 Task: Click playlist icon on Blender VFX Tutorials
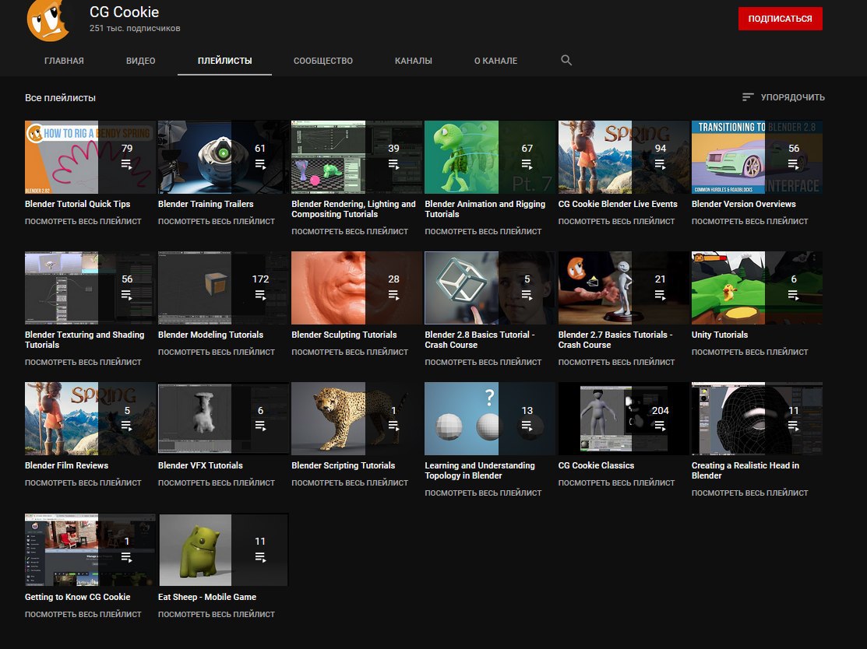click(260, 426)
